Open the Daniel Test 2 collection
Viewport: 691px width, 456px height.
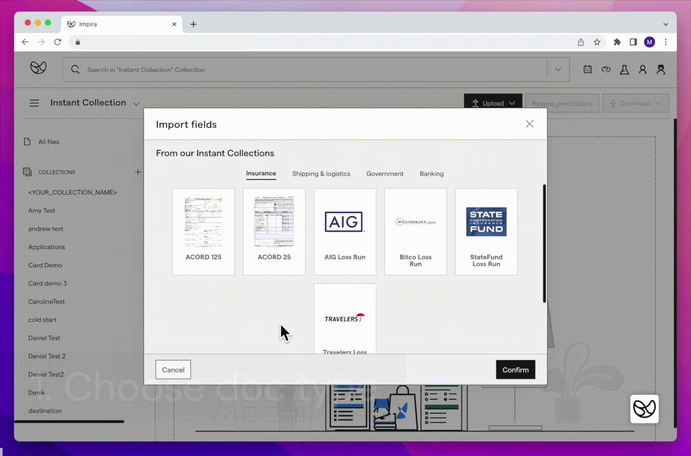[47, 356]
